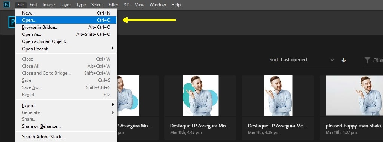Viewport: 383px width, 142px height.
Task: Open the Window menu
Action: pos(158,5)
